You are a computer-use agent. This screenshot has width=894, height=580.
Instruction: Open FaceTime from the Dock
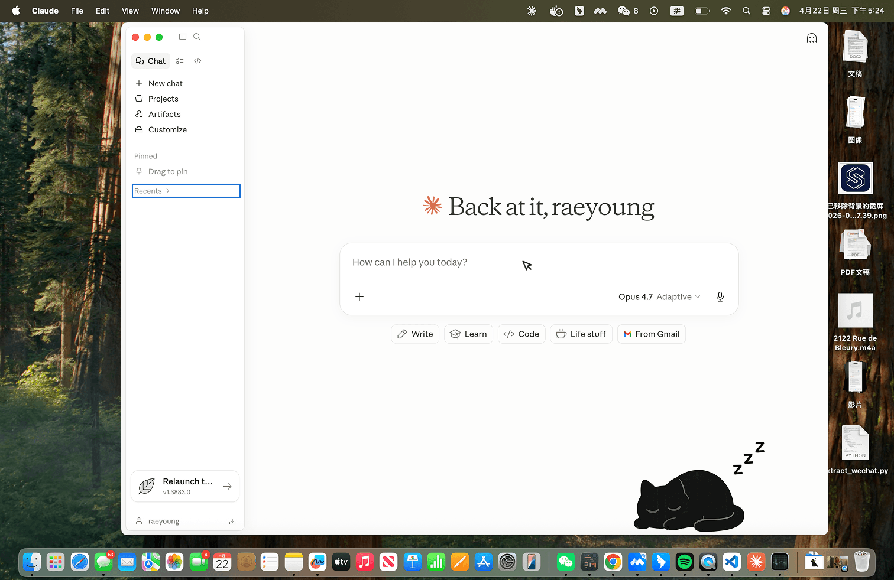199,562
